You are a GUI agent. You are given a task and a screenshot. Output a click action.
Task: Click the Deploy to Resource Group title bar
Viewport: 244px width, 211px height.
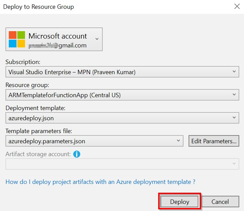(115, 7)
